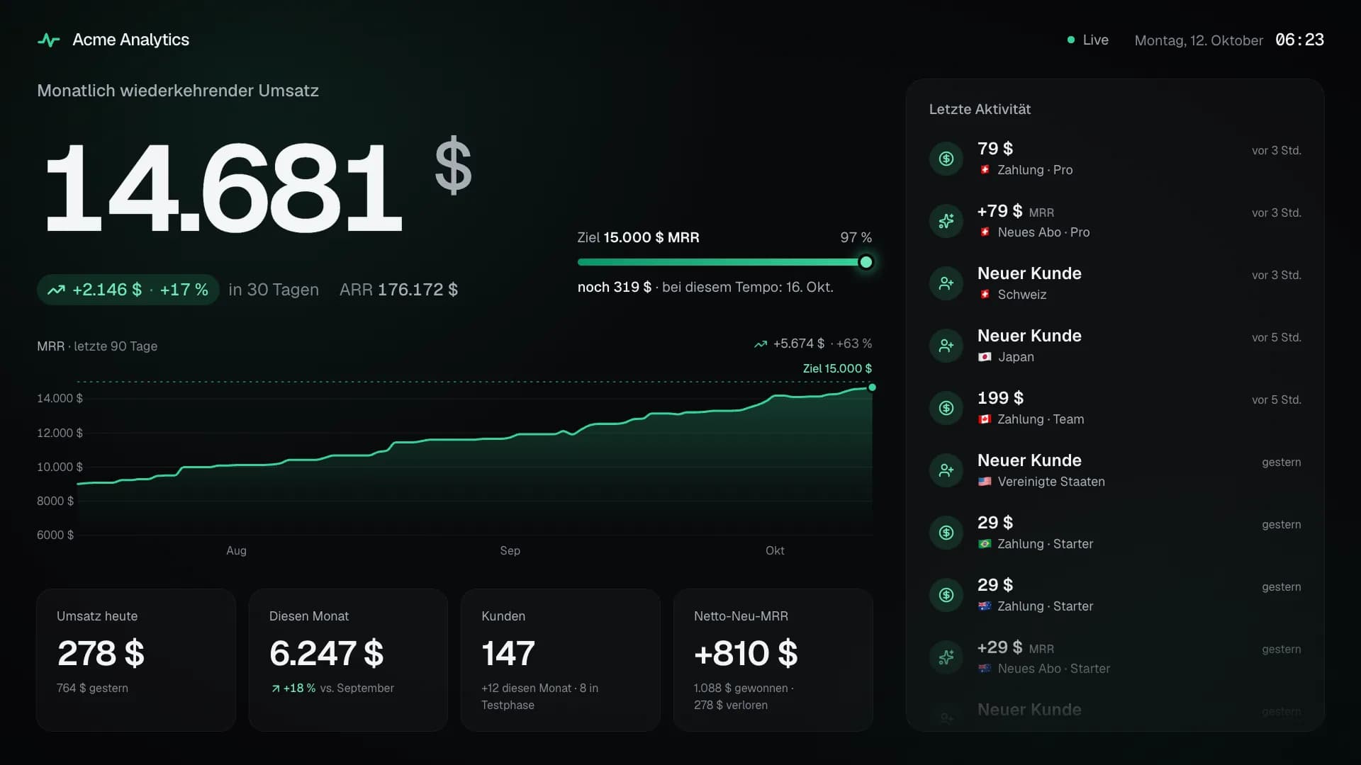Click the up-right arrow beside +18 %
Image resolution: width=1361 pixels, height=765 pixels.
point(275,688)
